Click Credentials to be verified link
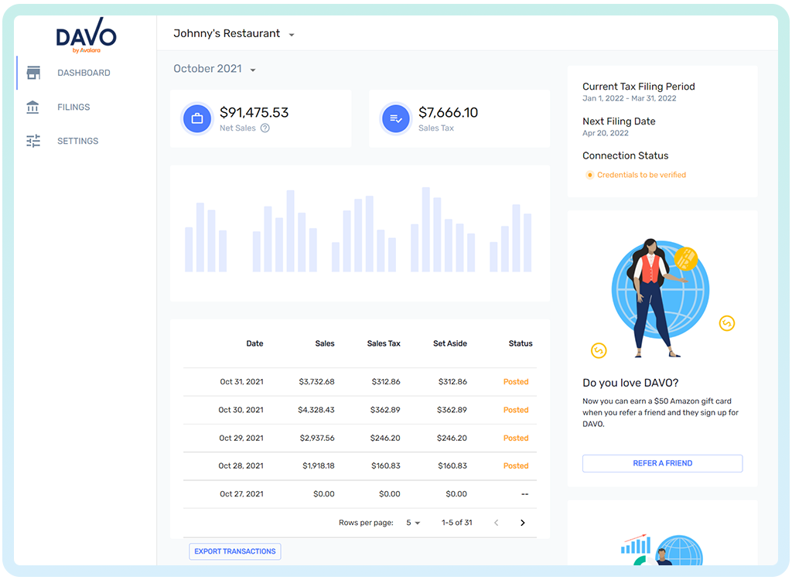This screenshot has width=792, height=580. (641, 175)
